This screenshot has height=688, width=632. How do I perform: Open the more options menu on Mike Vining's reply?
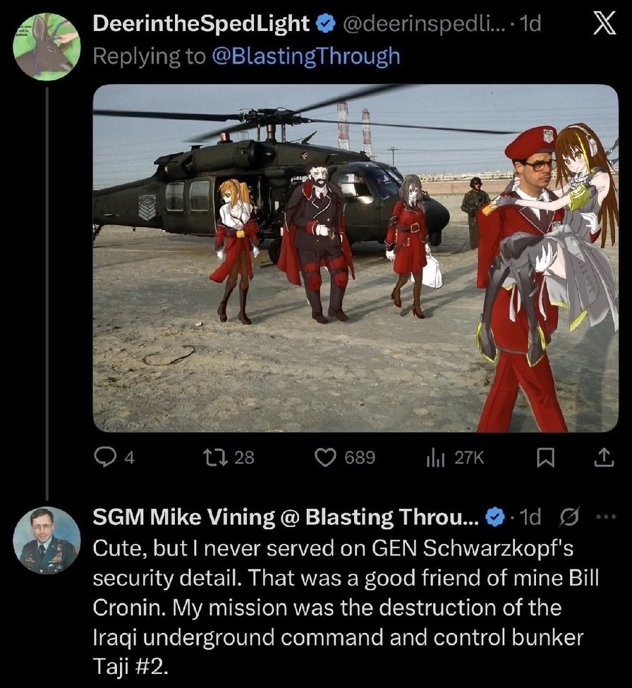(x=605, y=517)
